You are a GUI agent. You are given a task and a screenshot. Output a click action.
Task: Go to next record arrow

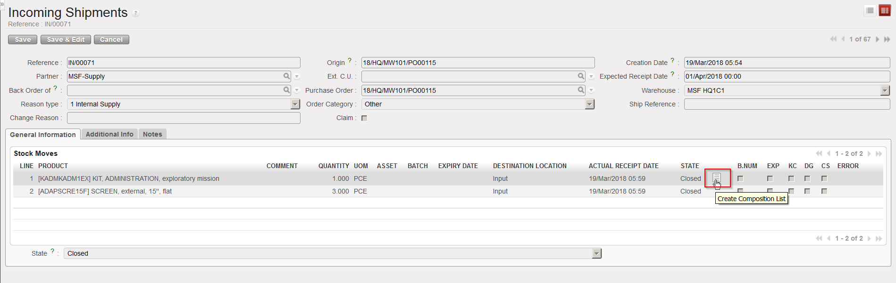[x=877, y=39]
